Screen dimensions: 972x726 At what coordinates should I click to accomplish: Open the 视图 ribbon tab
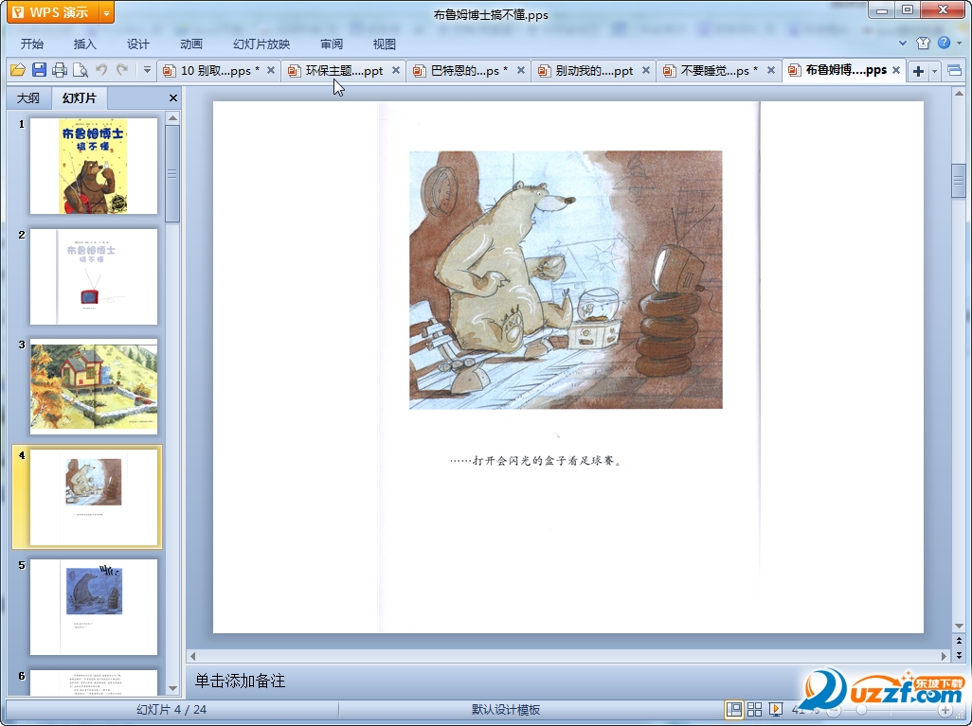(x=385, y=44)
